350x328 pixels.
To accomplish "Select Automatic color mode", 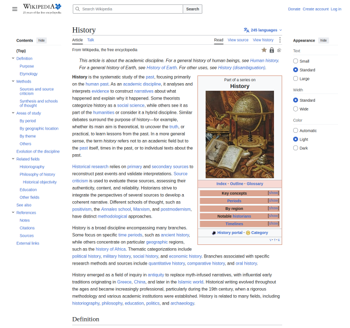I will coord(295,131).
